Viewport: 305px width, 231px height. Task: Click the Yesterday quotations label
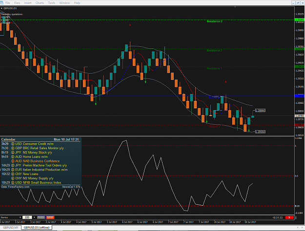12,15
